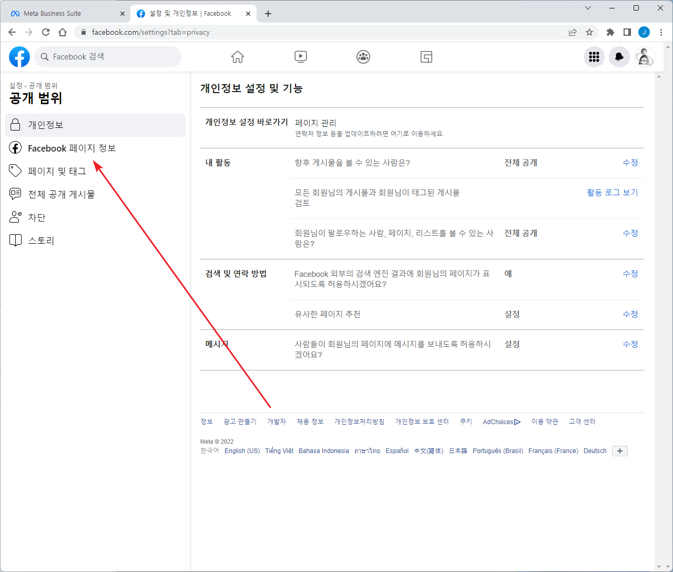This screenshot has width=673, height=572.
Task: Open the 이용 약관 footer link
Action: click(545, 422)
